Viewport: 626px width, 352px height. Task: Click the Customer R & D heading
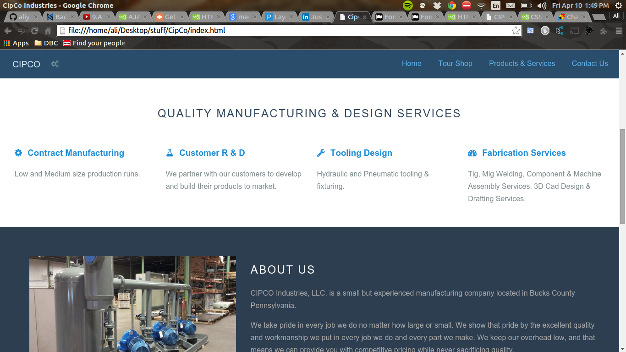[212, 153]
